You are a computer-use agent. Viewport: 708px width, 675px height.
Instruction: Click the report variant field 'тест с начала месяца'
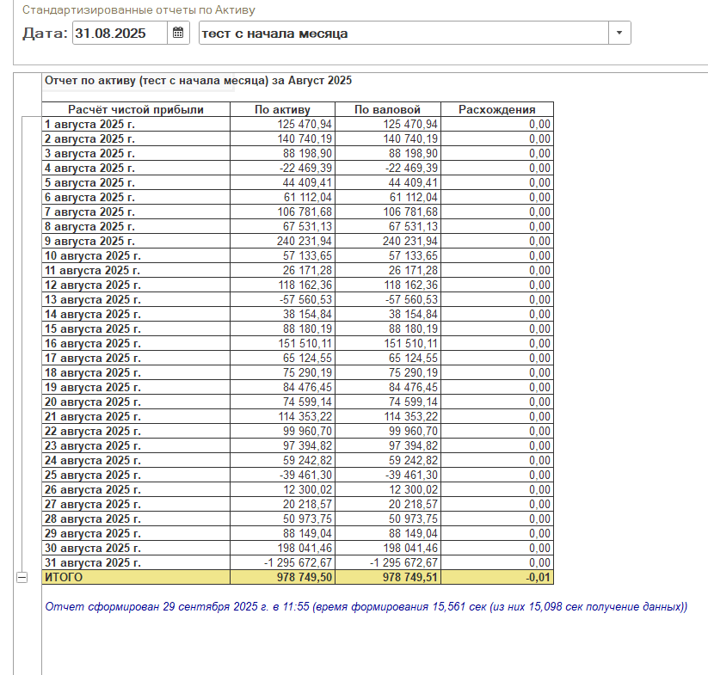tap(403, 33)
